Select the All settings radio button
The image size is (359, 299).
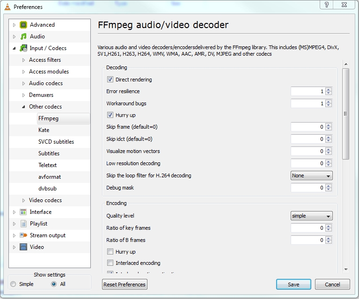coord(54,284)
